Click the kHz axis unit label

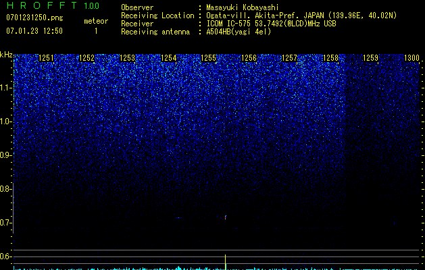click(x=6, y=55)
